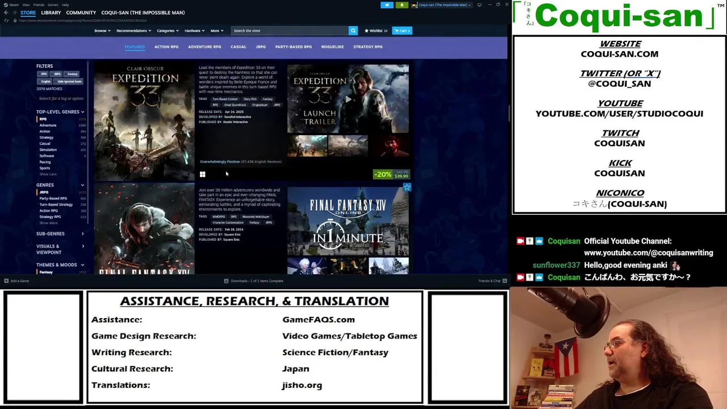
Task: Click the search magnifier button
Action: (353, 31)
